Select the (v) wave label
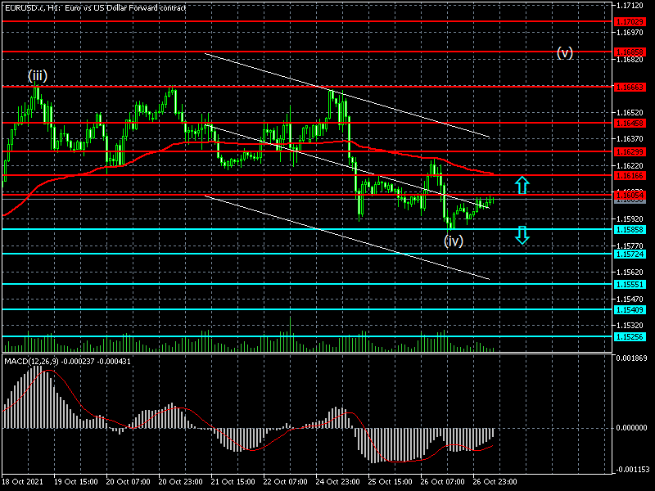 pos(565,52)
